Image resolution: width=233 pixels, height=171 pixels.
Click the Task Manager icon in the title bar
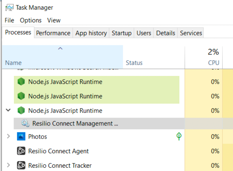click(x=9, y=8)
